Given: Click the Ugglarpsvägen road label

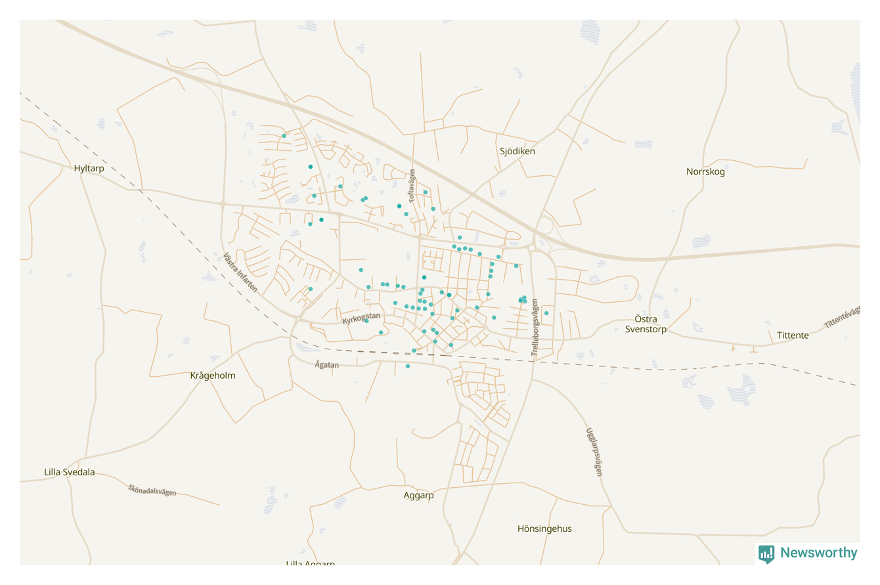Looking at the screenshot, I should pos(594,452).
